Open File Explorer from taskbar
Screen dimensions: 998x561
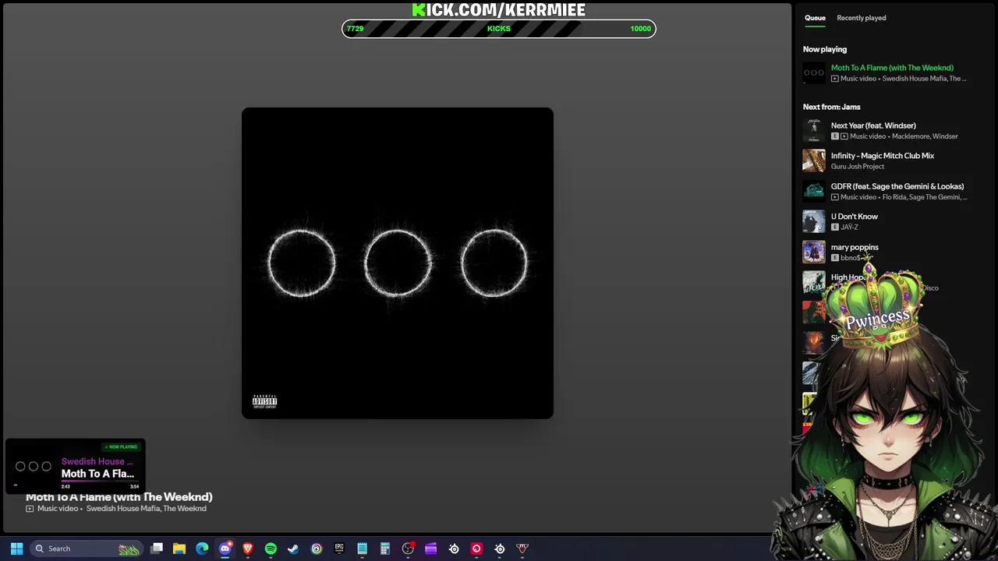(x=179, y=549)
